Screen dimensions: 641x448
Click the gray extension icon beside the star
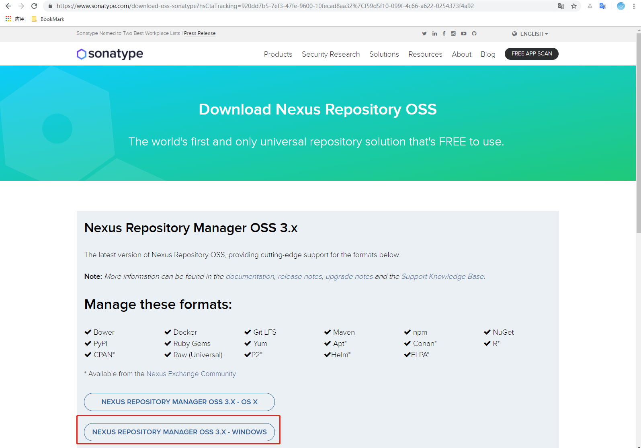[x=590, y=6]
